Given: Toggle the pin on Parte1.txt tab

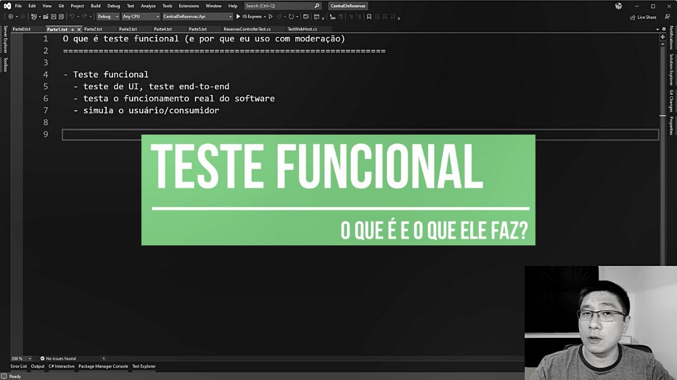Looking at the screenshot, I should coord(72,30).
